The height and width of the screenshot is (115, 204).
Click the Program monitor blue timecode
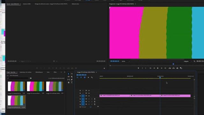[x=115, y=61]
